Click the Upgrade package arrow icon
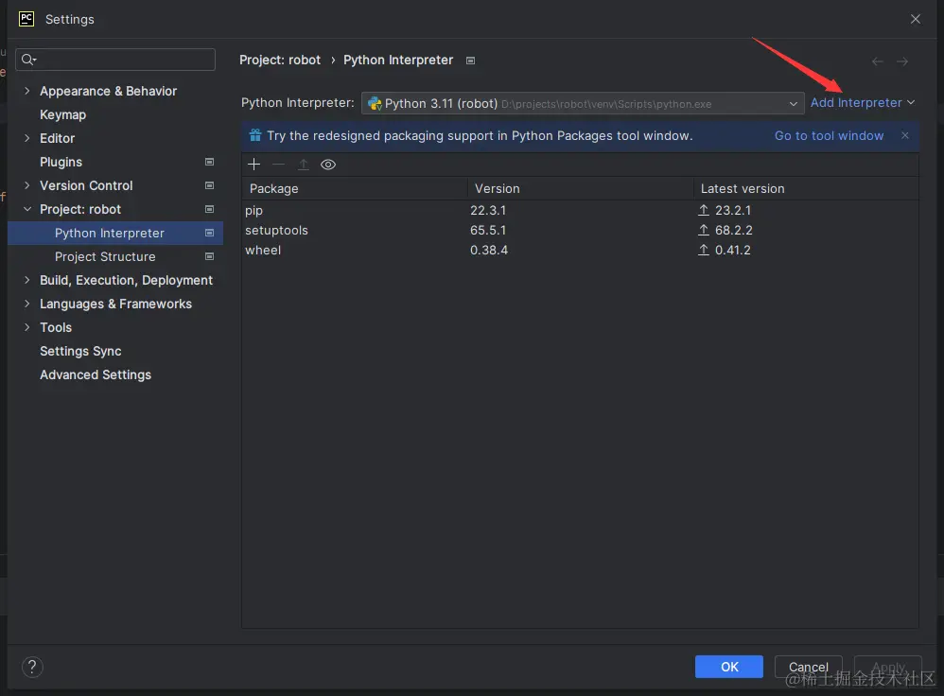944x696 pixels. 303,164
